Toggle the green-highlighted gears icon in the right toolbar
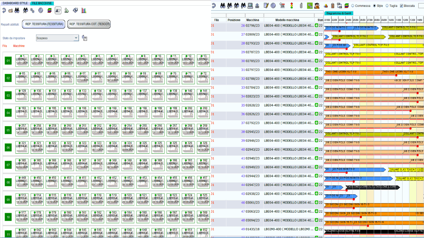The image size is (424, 238). (310, 6)
